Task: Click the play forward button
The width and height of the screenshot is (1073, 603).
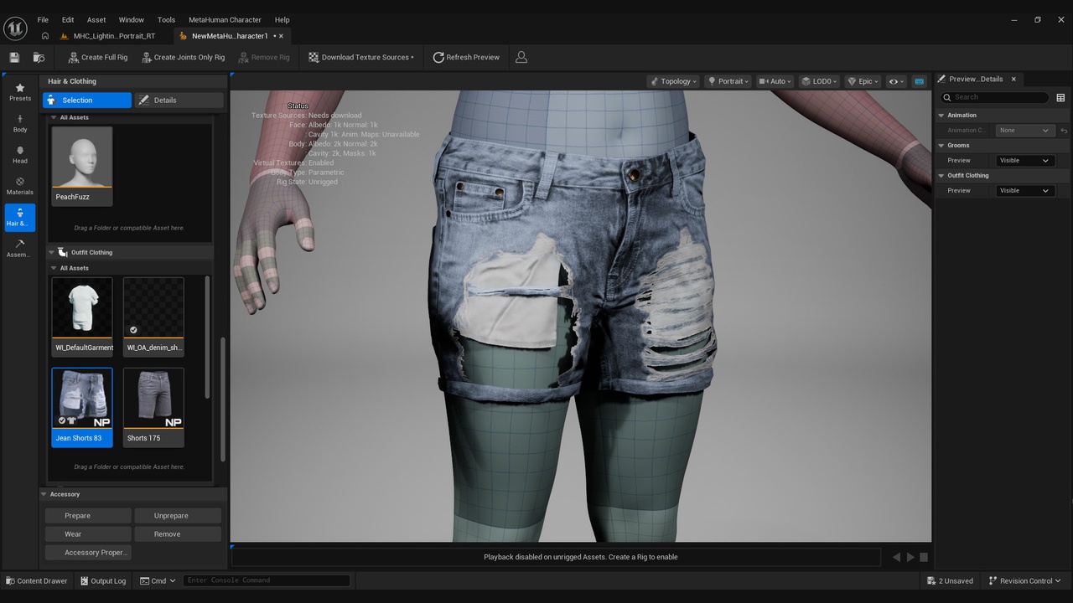Action: [910, 557]
